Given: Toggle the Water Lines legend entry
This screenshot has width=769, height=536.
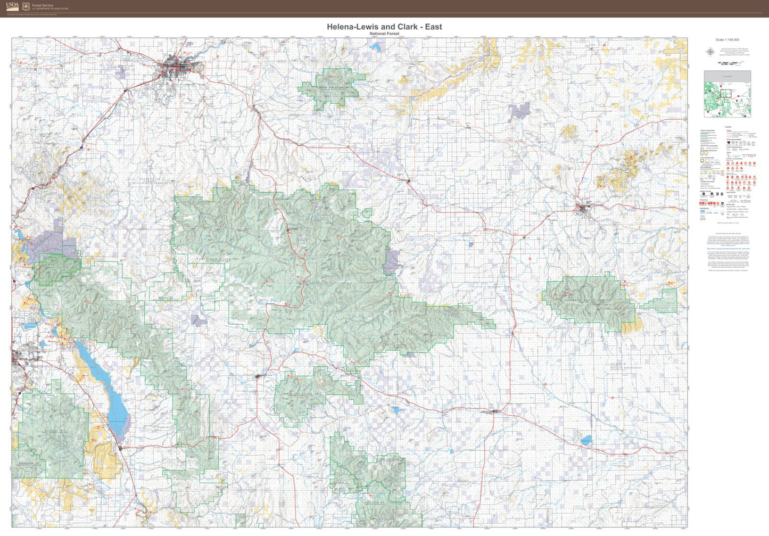Looking at the screenshot, I should tap(730, 204).
